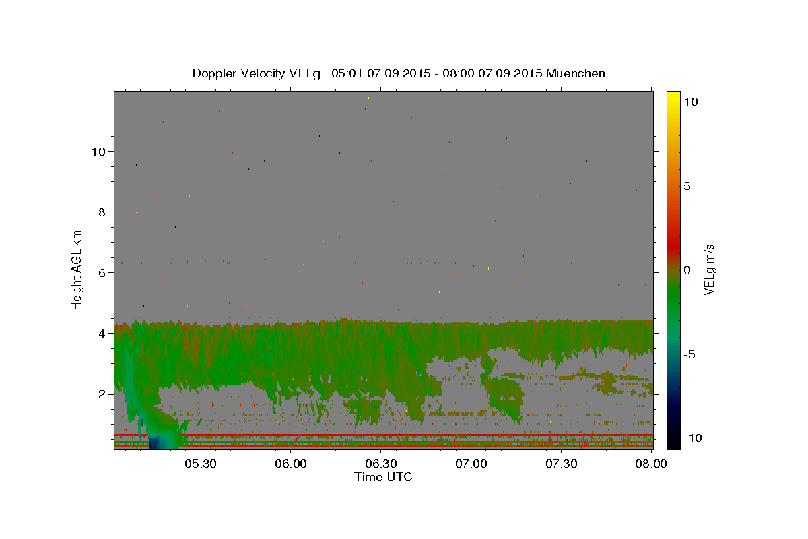Click the plot title "Doppler Velocity VELg"
The width and height of the screenshot is (808, 539).
coord(257,73)
